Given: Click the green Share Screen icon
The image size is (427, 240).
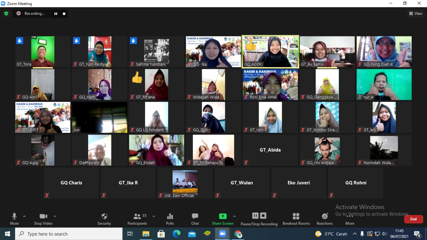Looking at the screenshot, I should 223,216.
